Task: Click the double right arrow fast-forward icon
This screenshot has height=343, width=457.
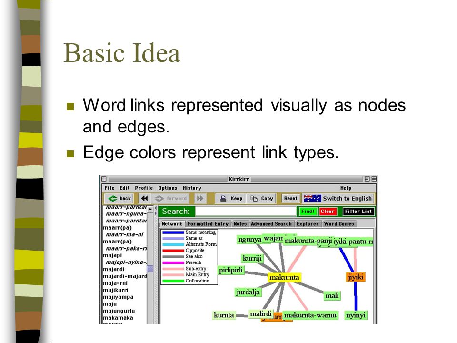Action: pyautogui.click(x=200, y=198)
